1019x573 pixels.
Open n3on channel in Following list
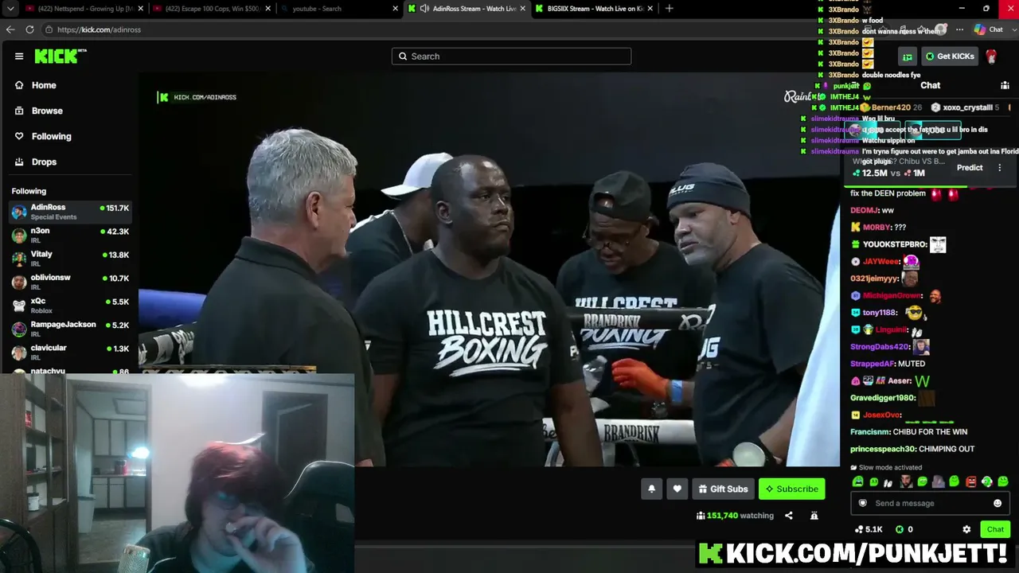click(x=70, y=235)
